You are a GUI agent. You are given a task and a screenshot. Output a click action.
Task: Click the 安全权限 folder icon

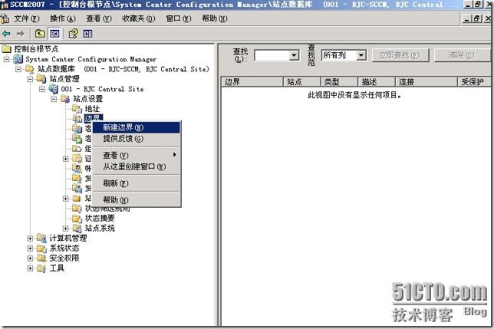coord(41,258)
